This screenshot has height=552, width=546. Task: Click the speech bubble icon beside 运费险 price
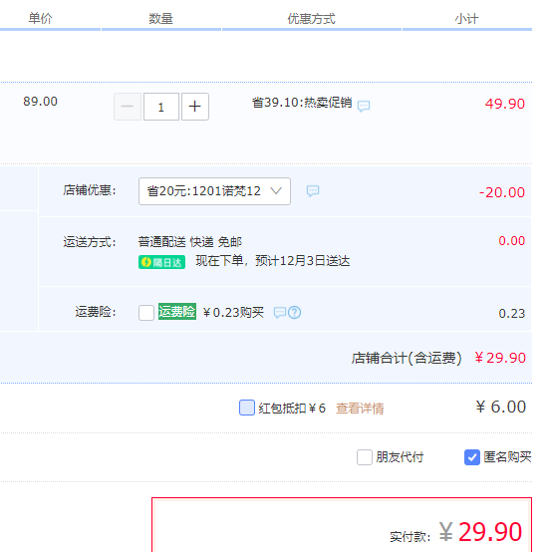(280, 312)
